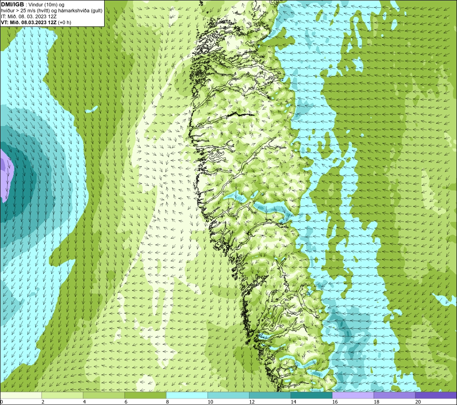The image size is (457, 405).
Task: Click the 10–12 m/s turquoise legend swatch
Action: 228,395
